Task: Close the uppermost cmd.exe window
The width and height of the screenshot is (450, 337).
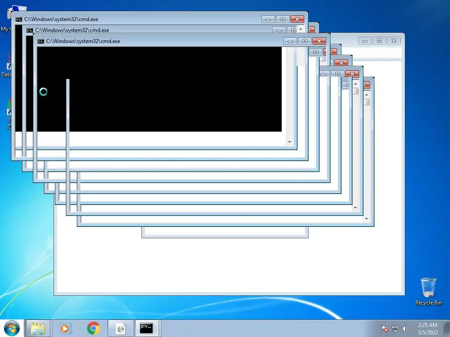Action: click(298, 19)
